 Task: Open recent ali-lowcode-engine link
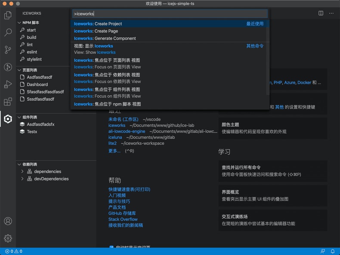click(x=127, y=131)
